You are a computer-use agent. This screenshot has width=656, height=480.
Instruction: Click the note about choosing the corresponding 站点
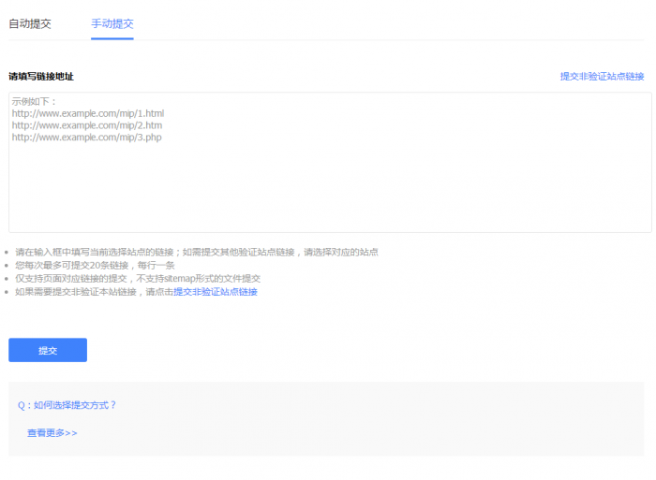[x=197, y=252]
